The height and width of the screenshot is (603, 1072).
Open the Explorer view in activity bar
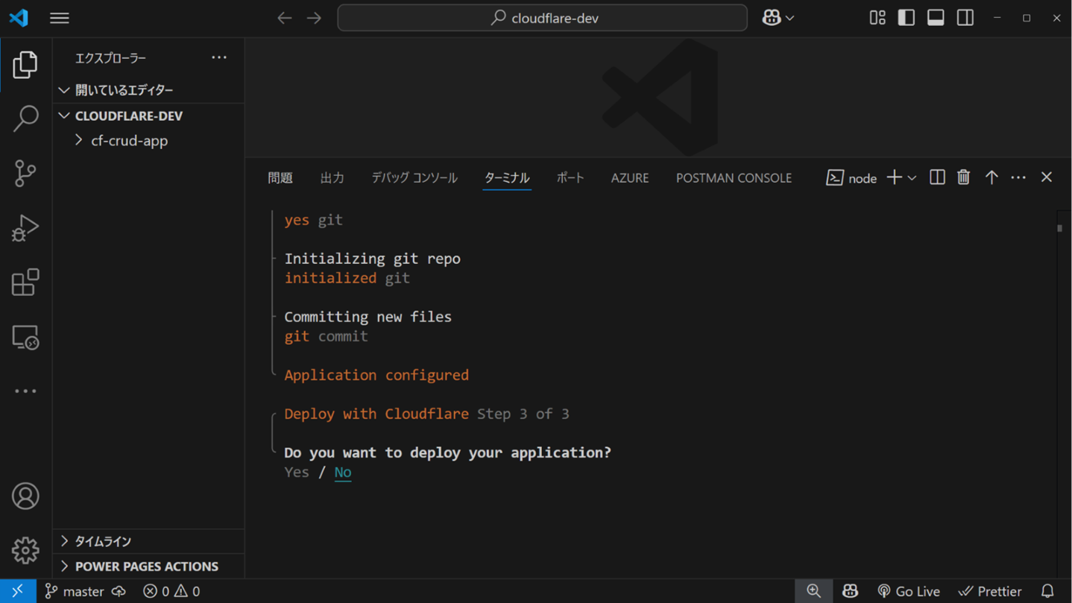coord(25,65)
